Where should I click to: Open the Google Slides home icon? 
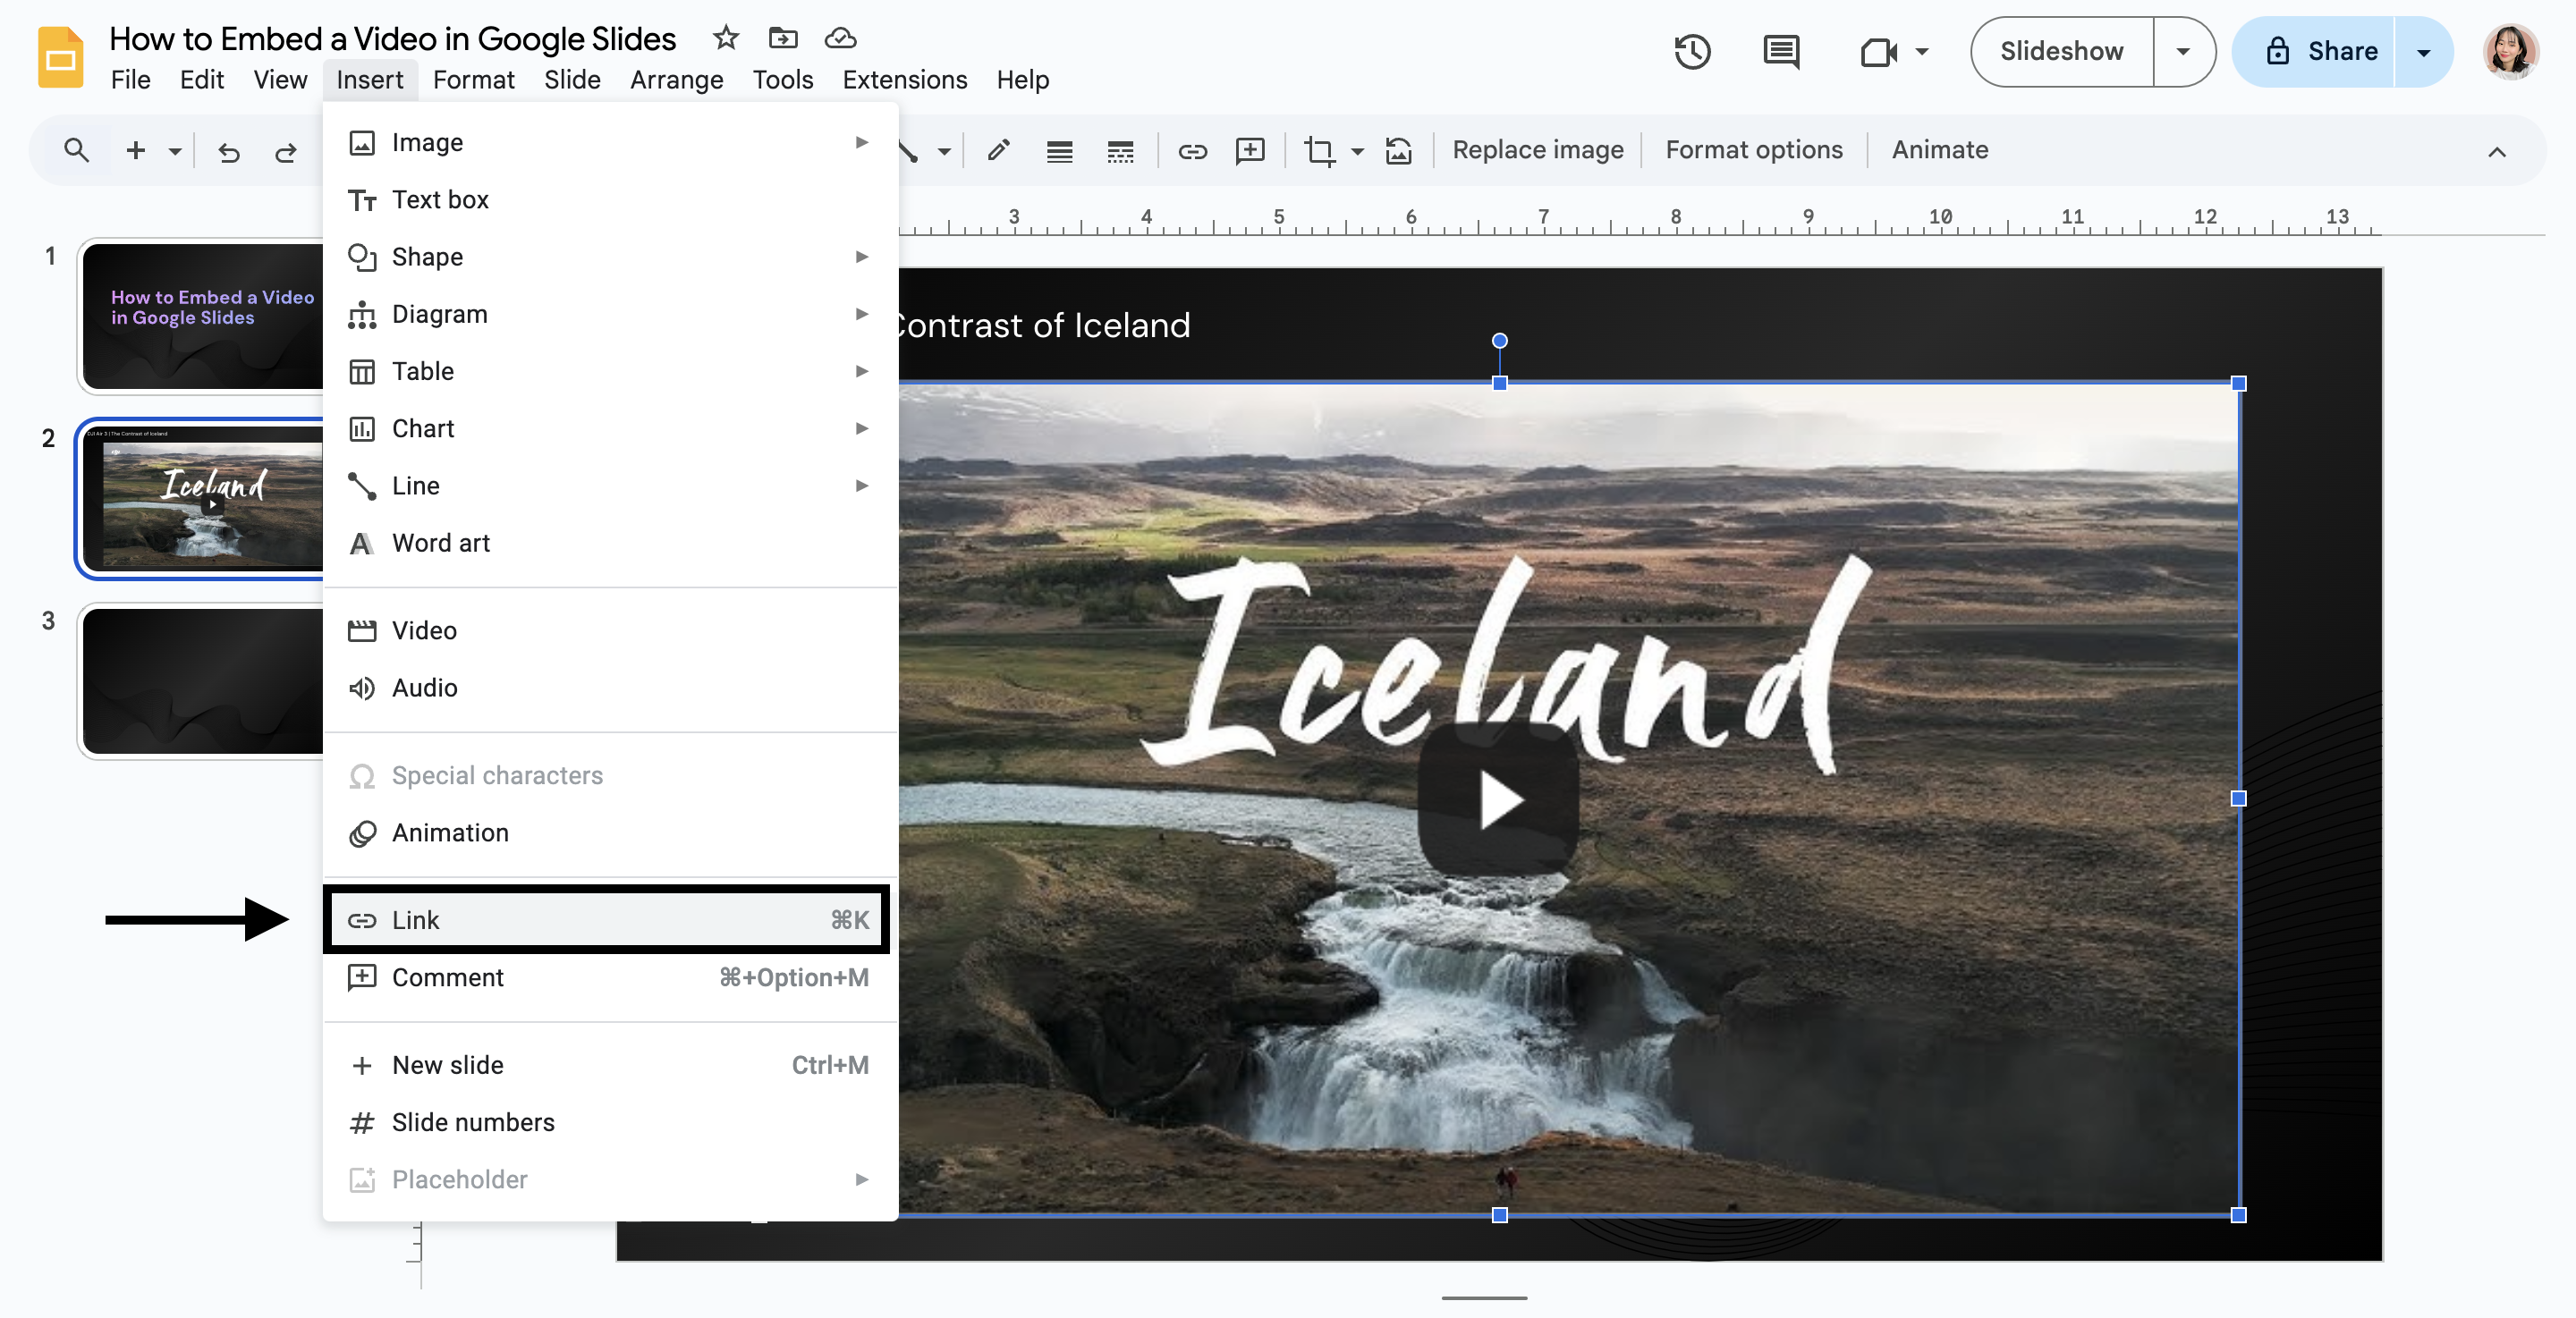[x=60, y=56]
